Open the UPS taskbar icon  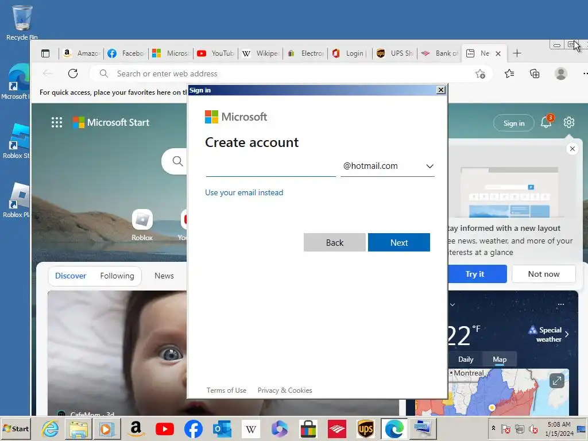pos(366,428)
